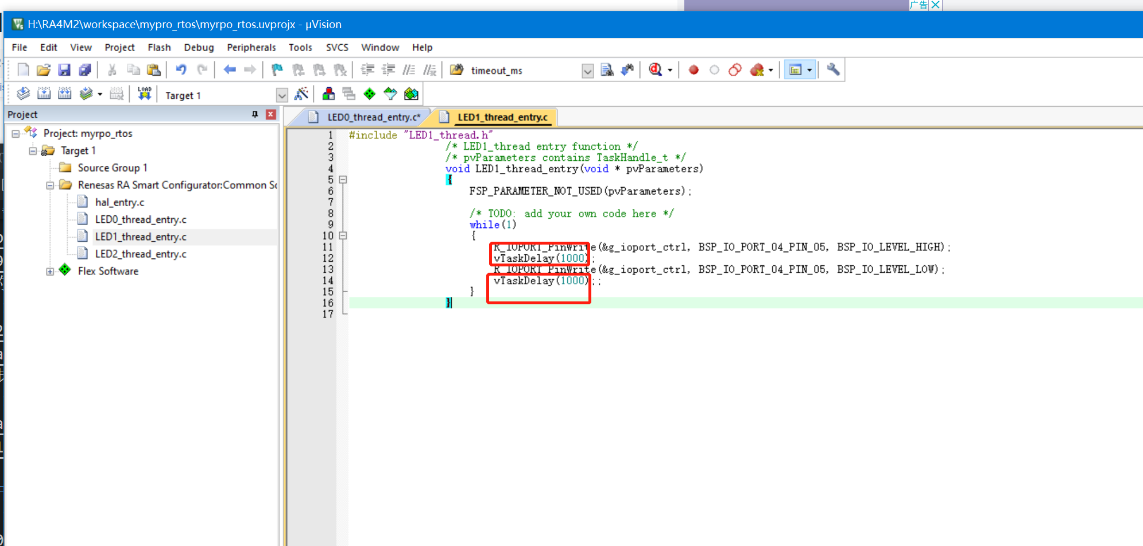Viewport: 1143px width, 546px height.
Task: Open the SVCS menu
Action: click(337, 47)
